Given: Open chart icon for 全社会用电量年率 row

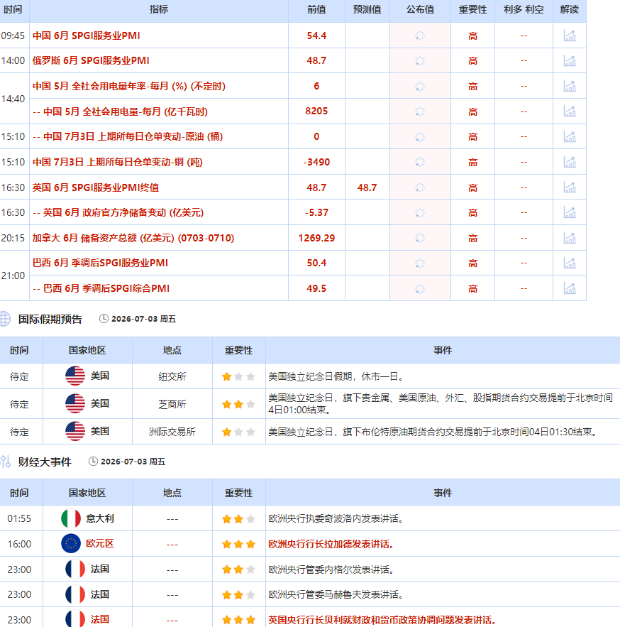Looking at the screenshot, I should tap(569, 86).
